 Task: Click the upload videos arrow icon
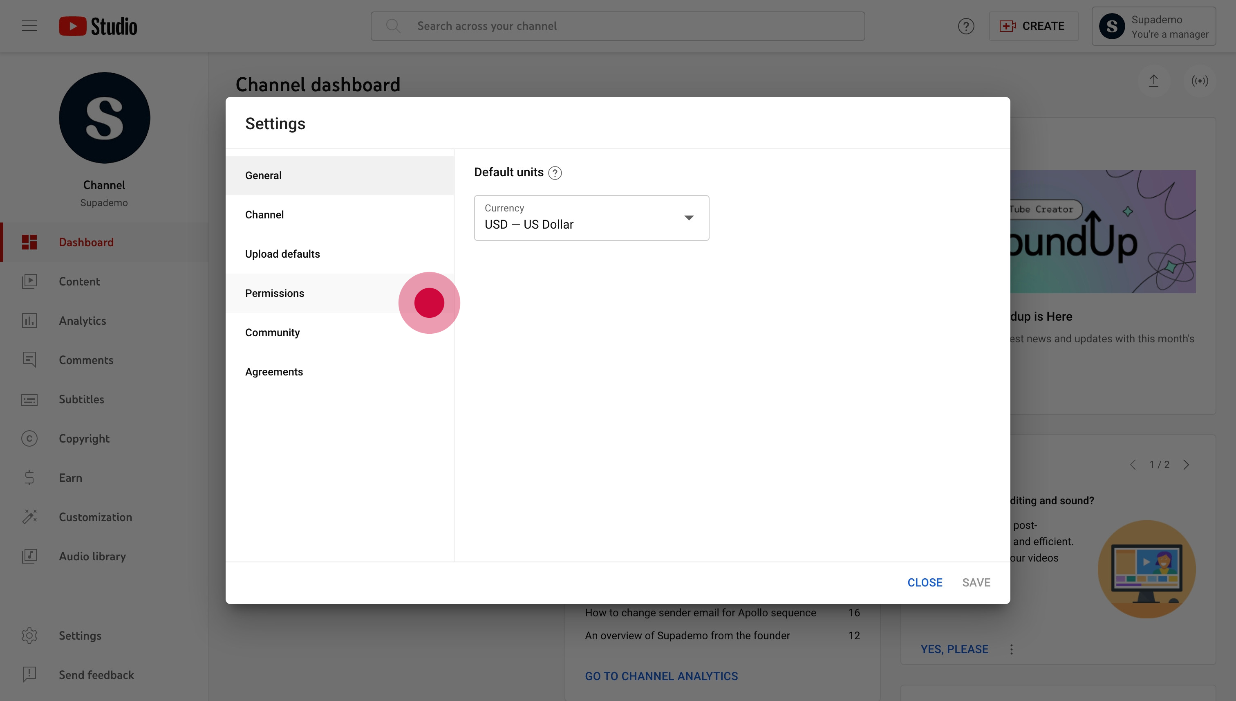pos(1153,81)
